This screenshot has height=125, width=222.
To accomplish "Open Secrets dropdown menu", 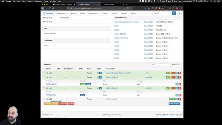I will point(124,13).
